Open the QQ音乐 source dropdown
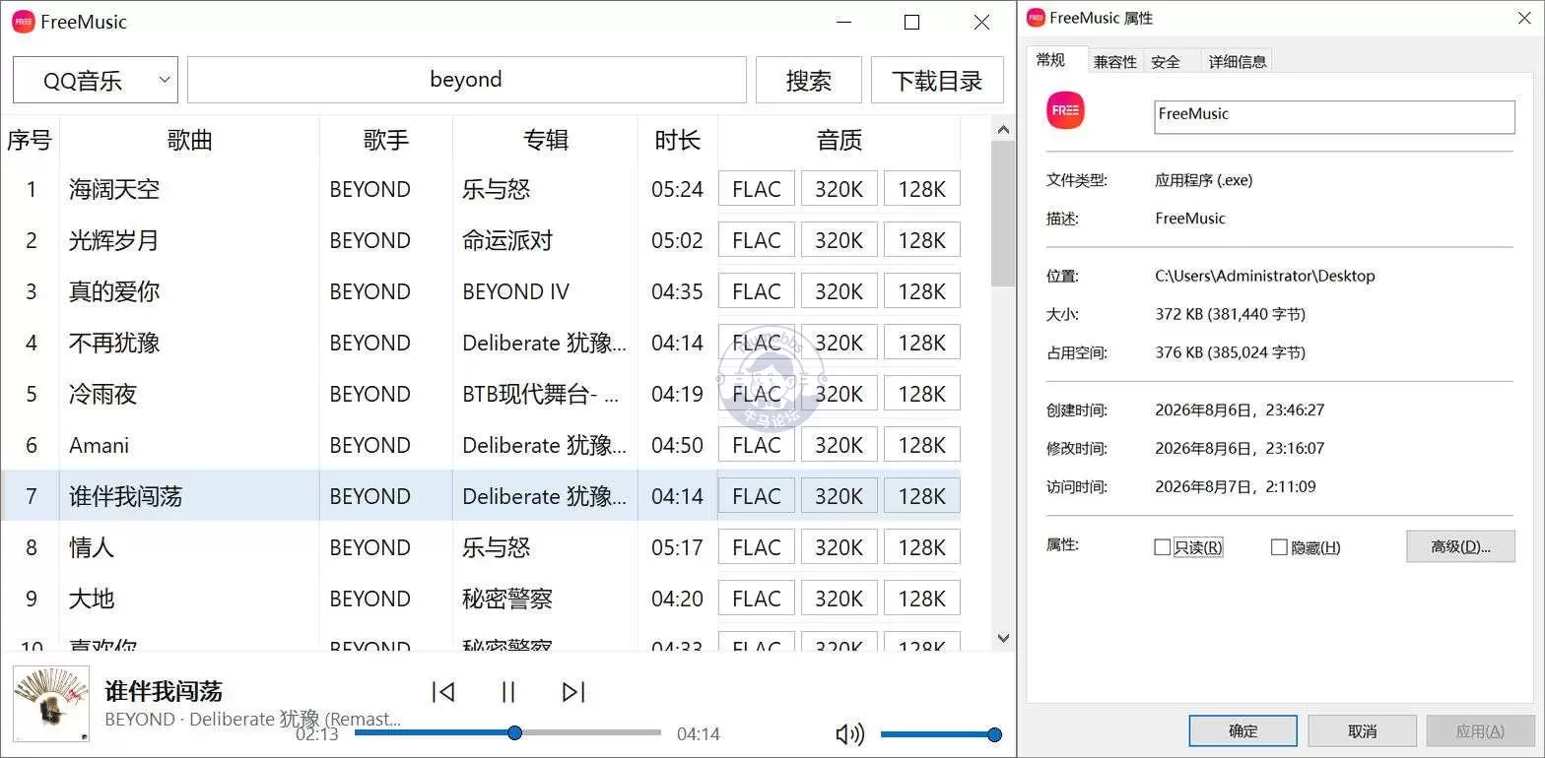This screenshot has height=758, width=1545. click(96, 80)
